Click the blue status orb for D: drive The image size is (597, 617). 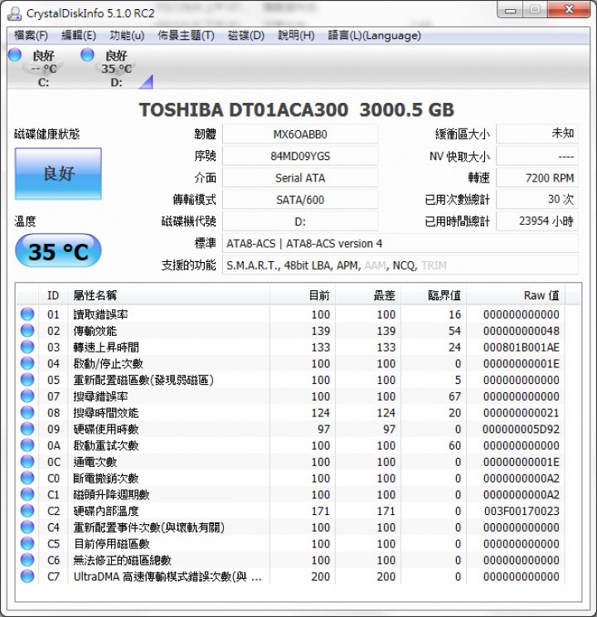pos(87,55)
